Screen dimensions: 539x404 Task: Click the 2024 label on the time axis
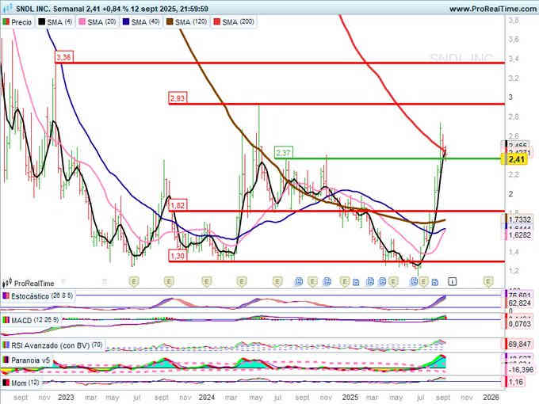pos(206,397)
